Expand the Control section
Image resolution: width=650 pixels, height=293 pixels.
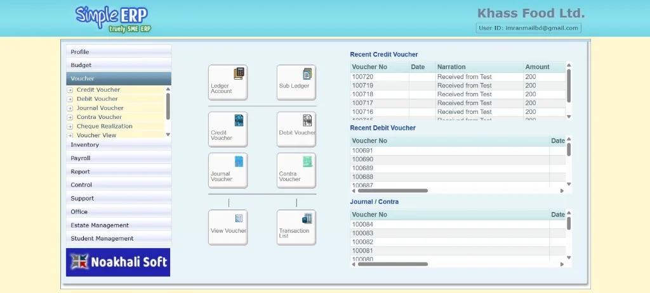point(119,185)
